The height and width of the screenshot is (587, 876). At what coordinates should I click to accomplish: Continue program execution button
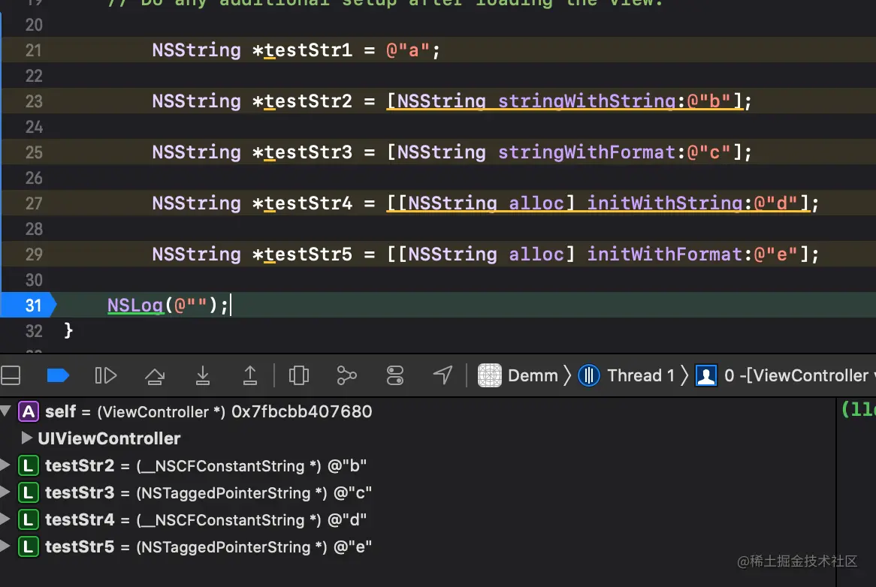(x=106, y=375)
